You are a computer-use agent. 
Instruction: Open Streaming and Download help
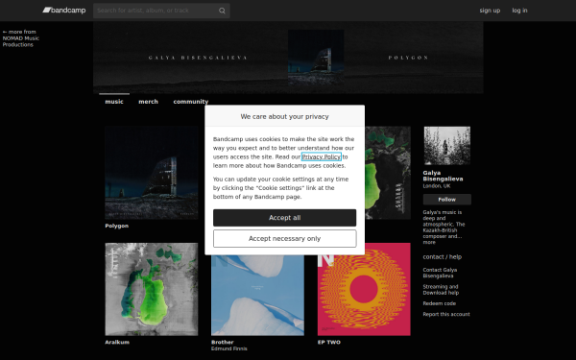[441, 290]
